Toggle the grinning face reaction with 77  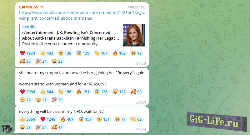tap(120, 119)
